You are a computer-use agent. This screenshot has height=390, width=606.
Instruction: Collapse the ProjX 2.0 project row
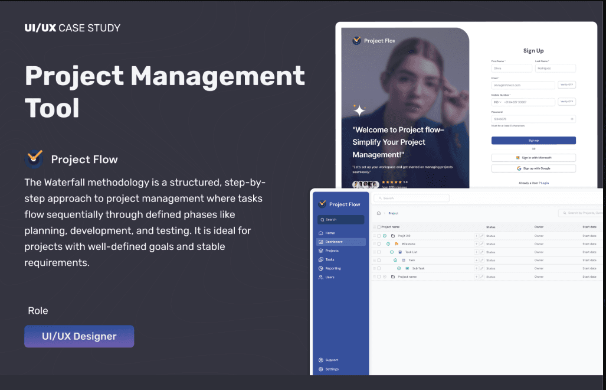384,236
